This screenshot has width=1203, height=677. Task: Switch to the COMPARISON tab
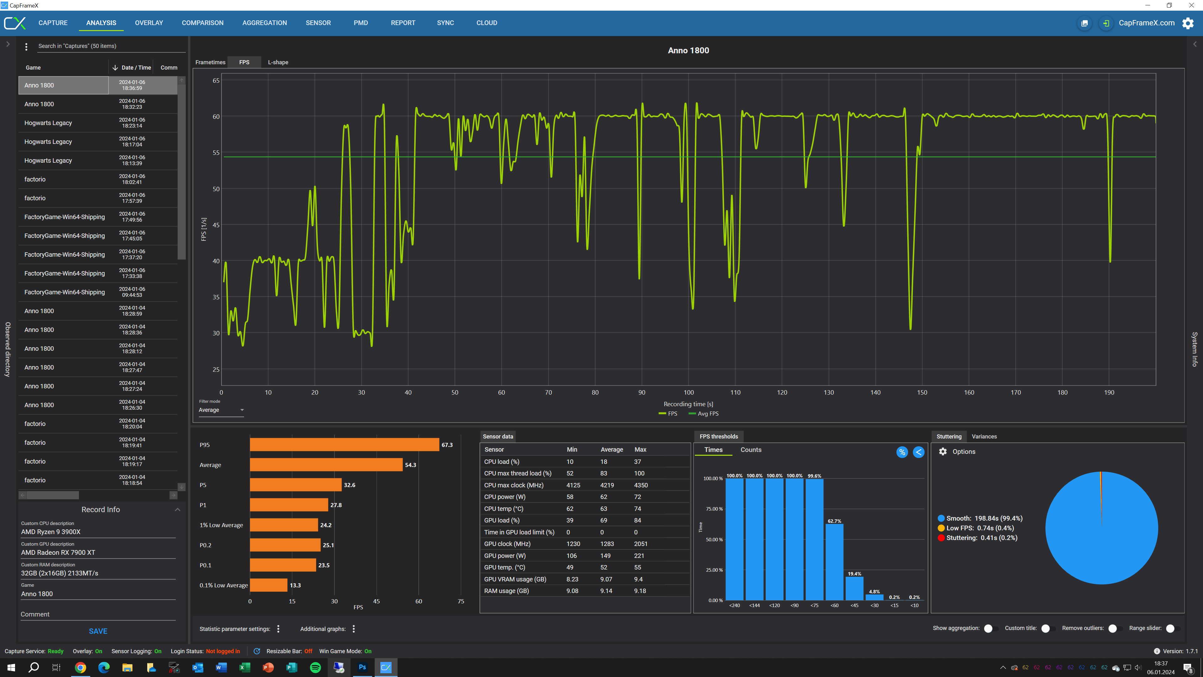pos(202,23)
